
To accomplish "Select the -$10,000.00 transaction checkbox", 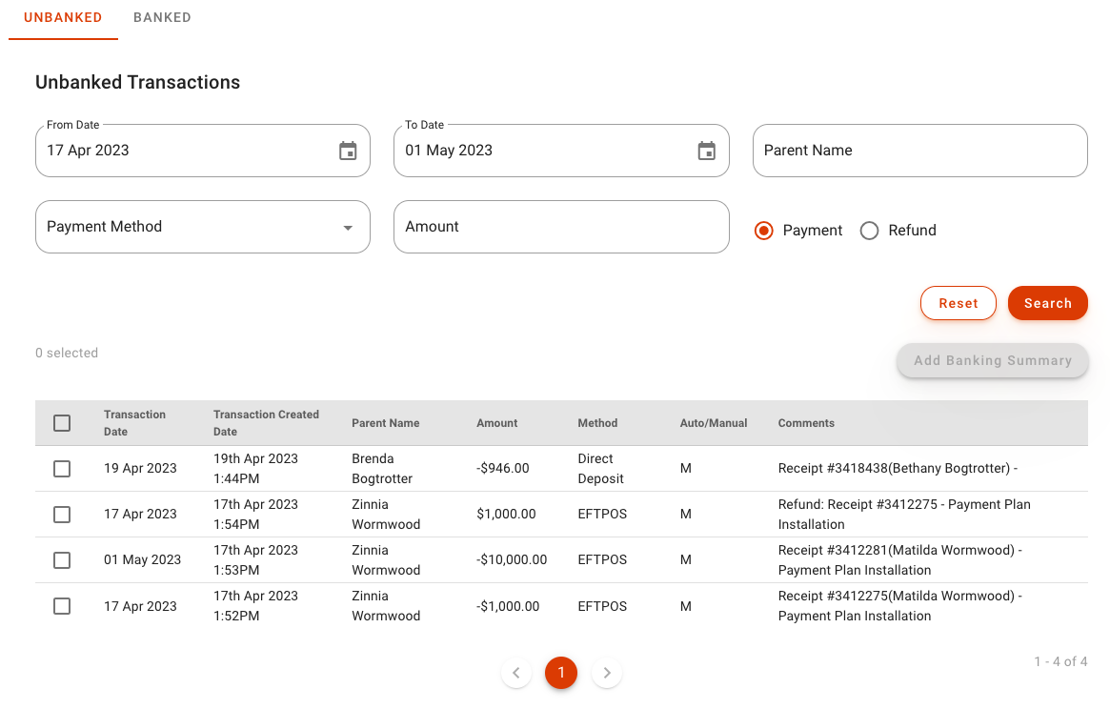I will [x=62, y=560].
